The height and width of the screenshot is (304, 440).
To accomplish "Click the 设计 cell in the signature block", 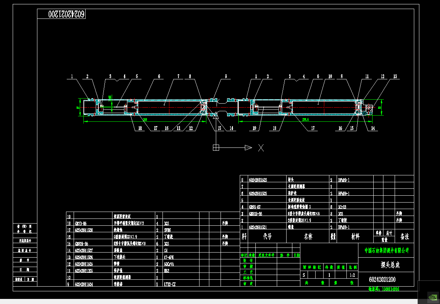I will coord(248,261).
